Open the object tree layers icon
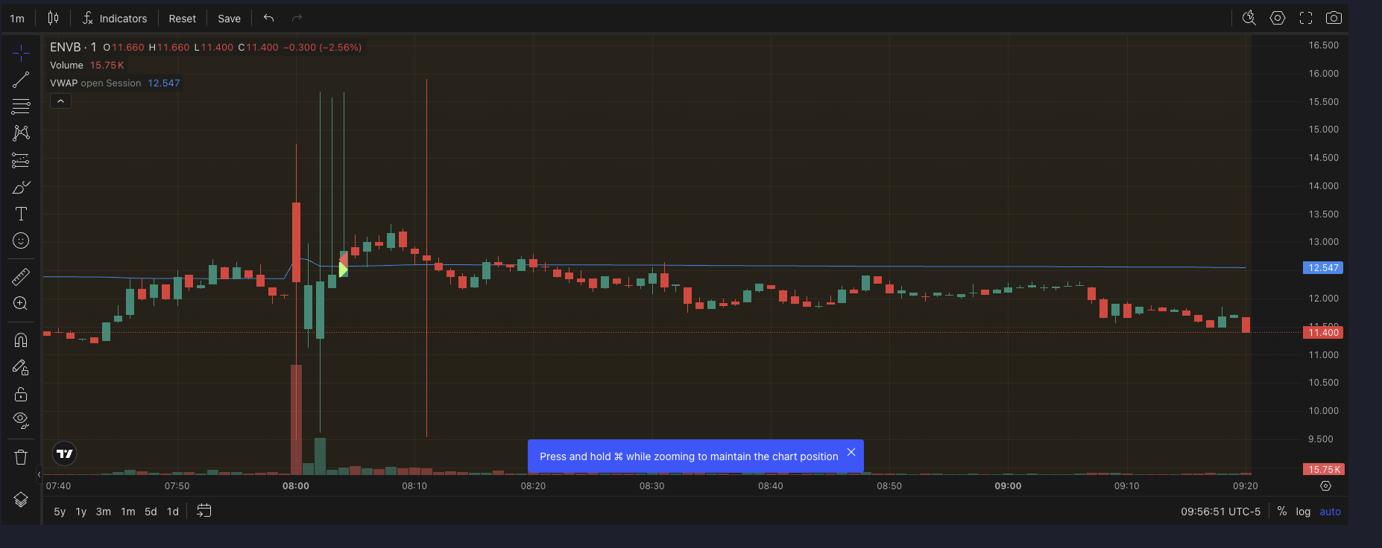 [21, 500]
